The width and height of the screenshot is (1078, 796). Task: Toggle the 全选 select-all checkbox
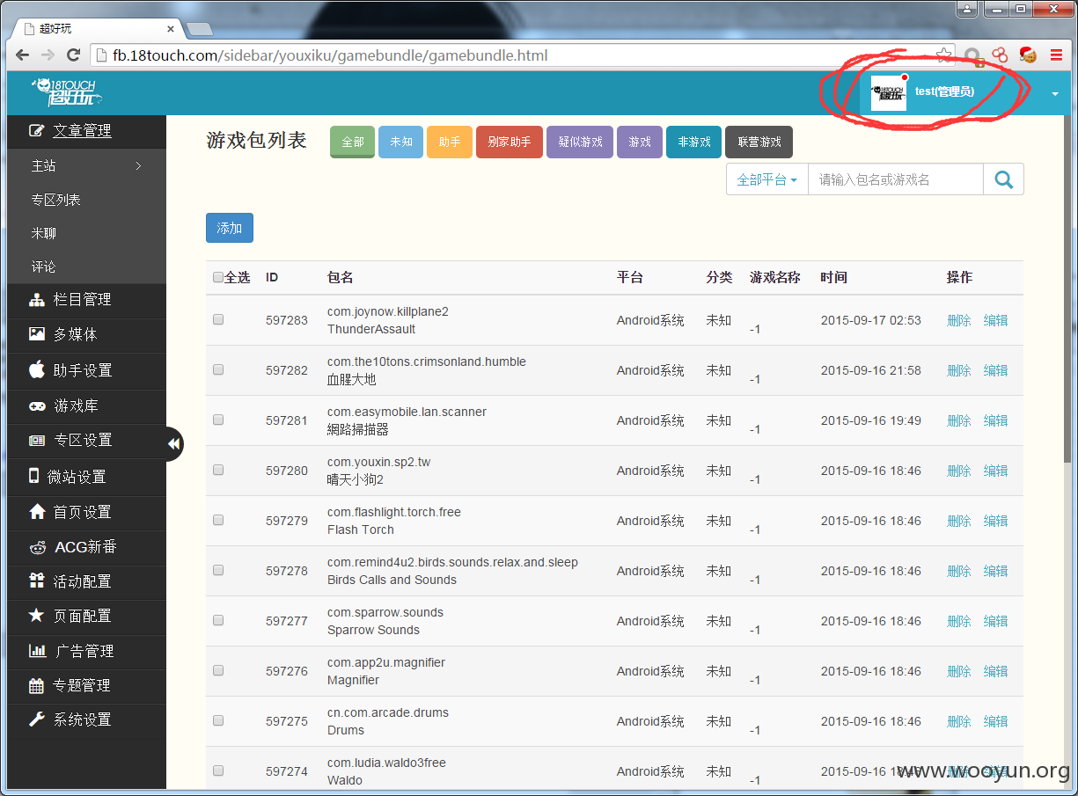click(x=218, y=277)
